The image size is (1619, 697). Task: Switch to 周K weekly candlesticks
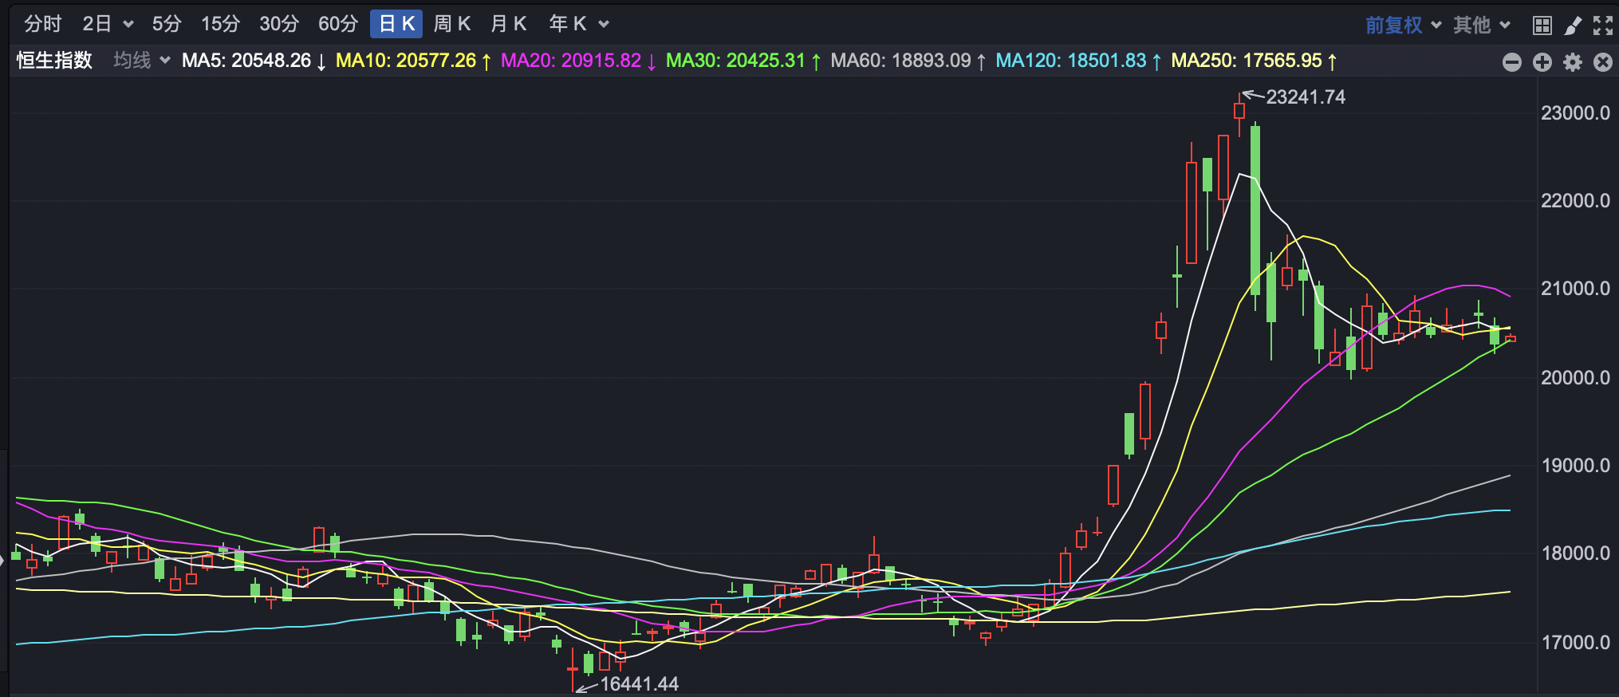[x=452, y=24]
